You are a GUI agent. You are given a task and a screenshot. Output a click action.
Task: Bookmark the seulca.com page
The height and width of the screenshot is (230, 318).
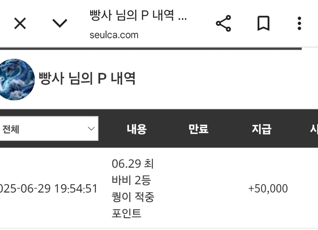coord(263,23)
